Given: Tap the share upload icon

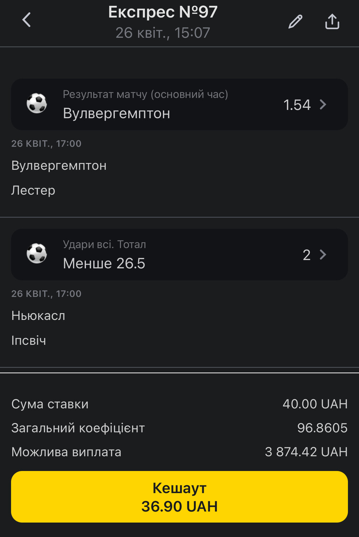Looking at the screenshot, I should click(332, 22).
